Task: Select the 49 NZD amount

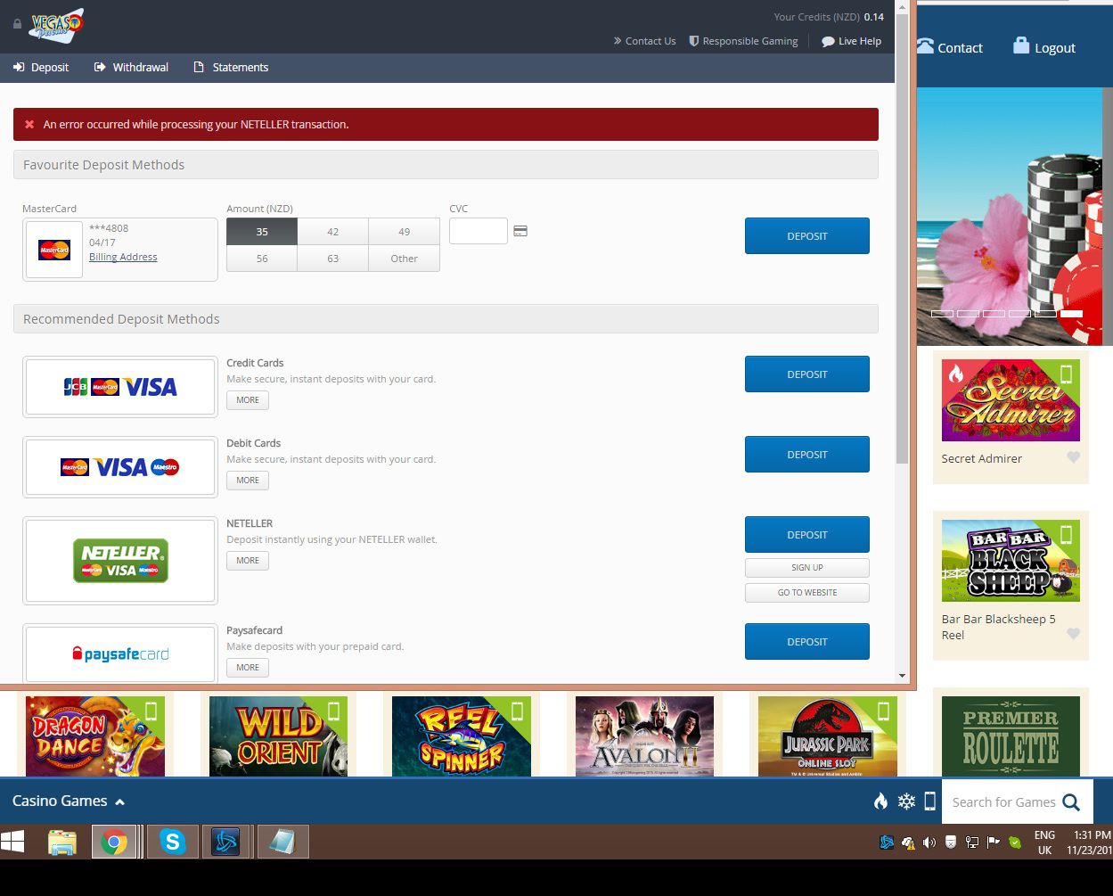Action: 404,232
